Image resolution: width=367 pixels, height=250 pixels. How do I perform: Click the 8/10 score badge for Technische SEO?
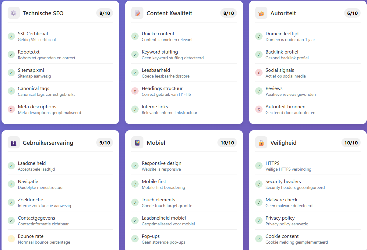pyautogui.click(x=105, y=13)
